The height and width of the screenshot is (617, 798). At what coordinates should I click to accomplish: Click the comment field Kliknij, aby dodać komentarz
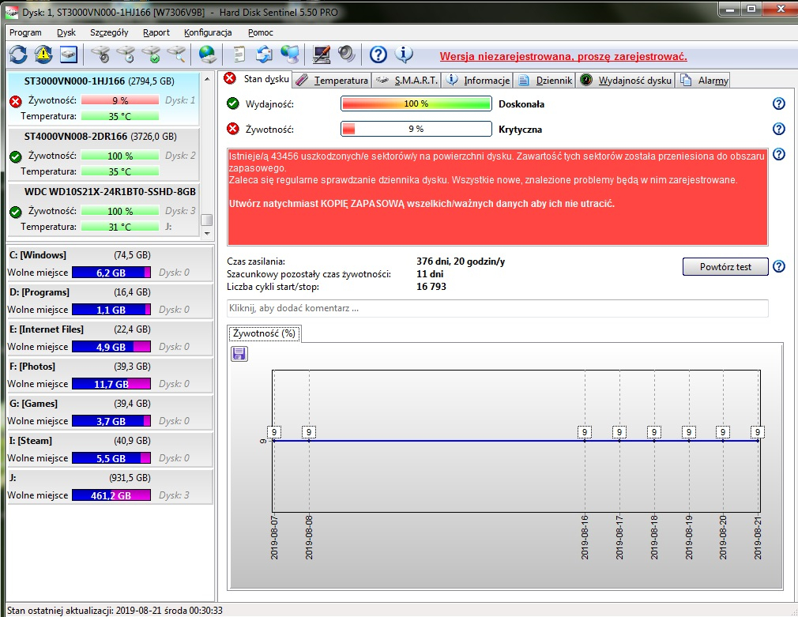497,308
